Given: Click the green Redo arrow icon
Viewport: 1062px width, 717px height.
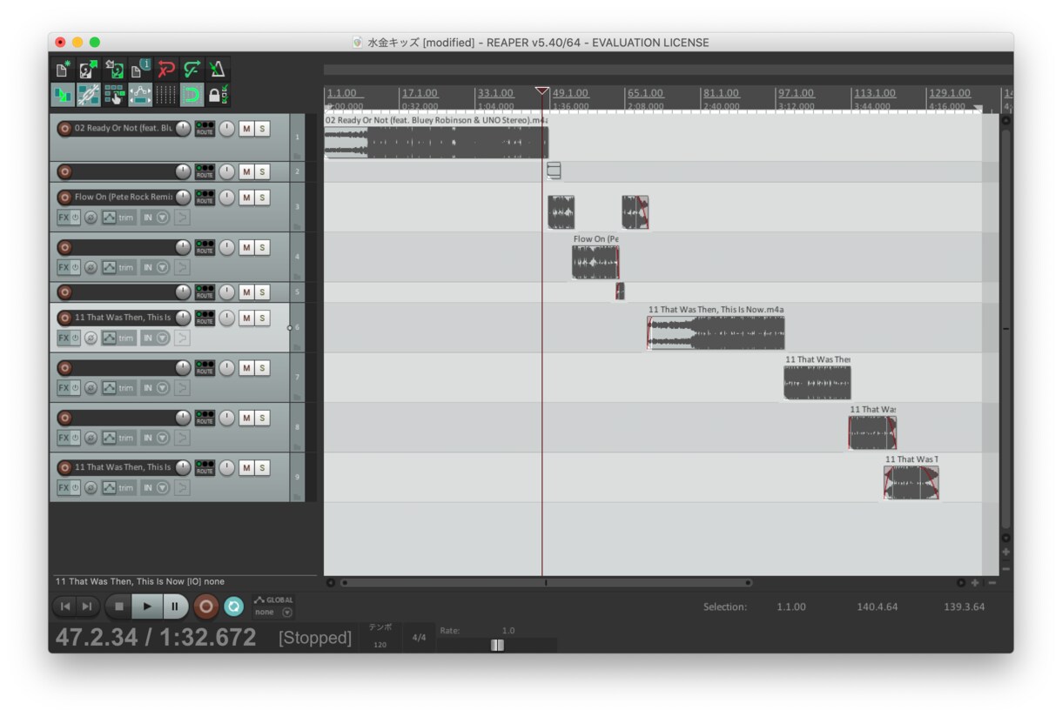Looking at the screenshot, I should (192, 70).
